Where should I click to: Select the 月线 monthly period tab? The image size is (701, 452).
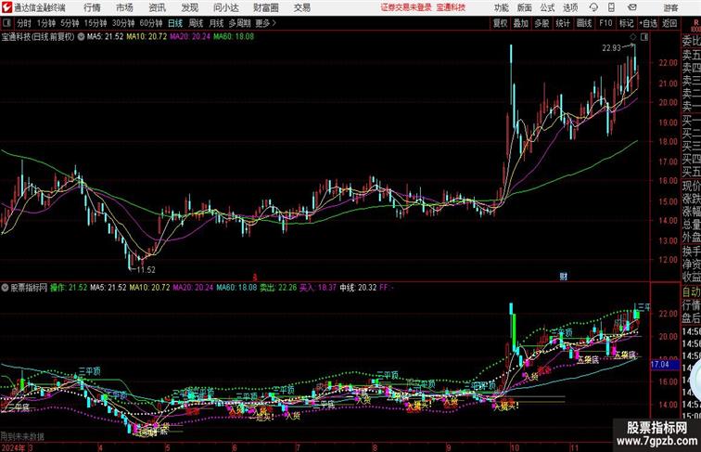(x=216, y=23)
